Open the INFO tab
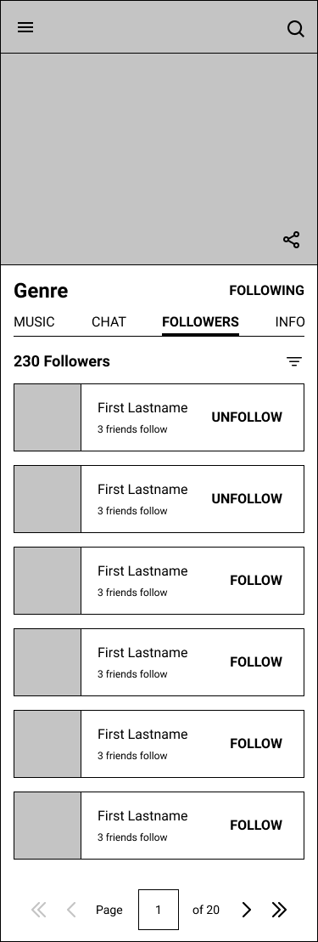This screenshot has height=942, width=318. pos(290,322)
